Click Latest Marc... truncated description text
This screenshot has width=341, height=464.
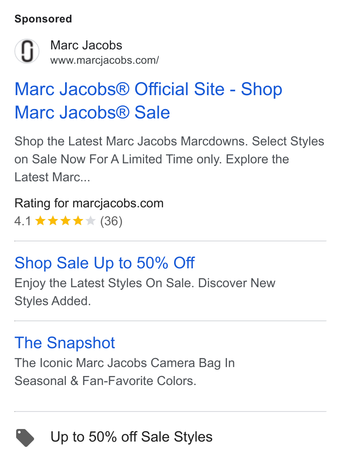52,177
